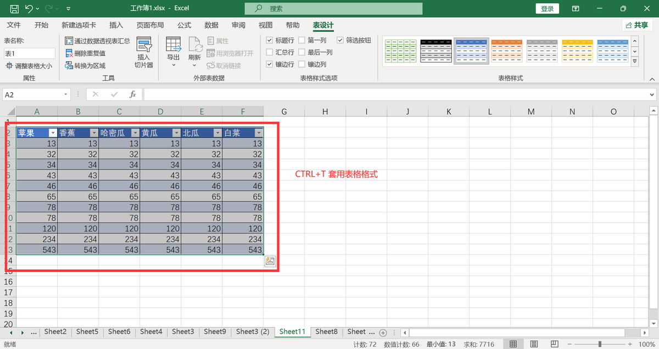
Task: Switch to the Sheet2 tab
Action: coord(55,331)
